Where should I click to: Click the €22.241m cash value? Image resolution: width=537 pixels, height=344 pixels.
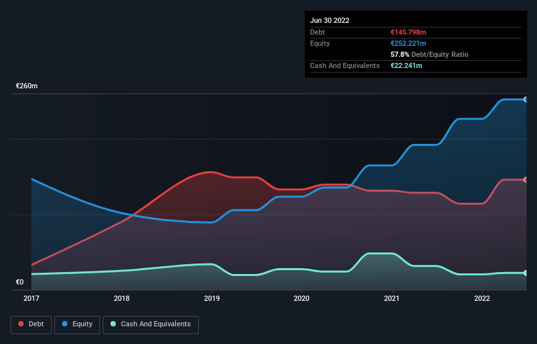pyautogui.click(x=406, y=65)
